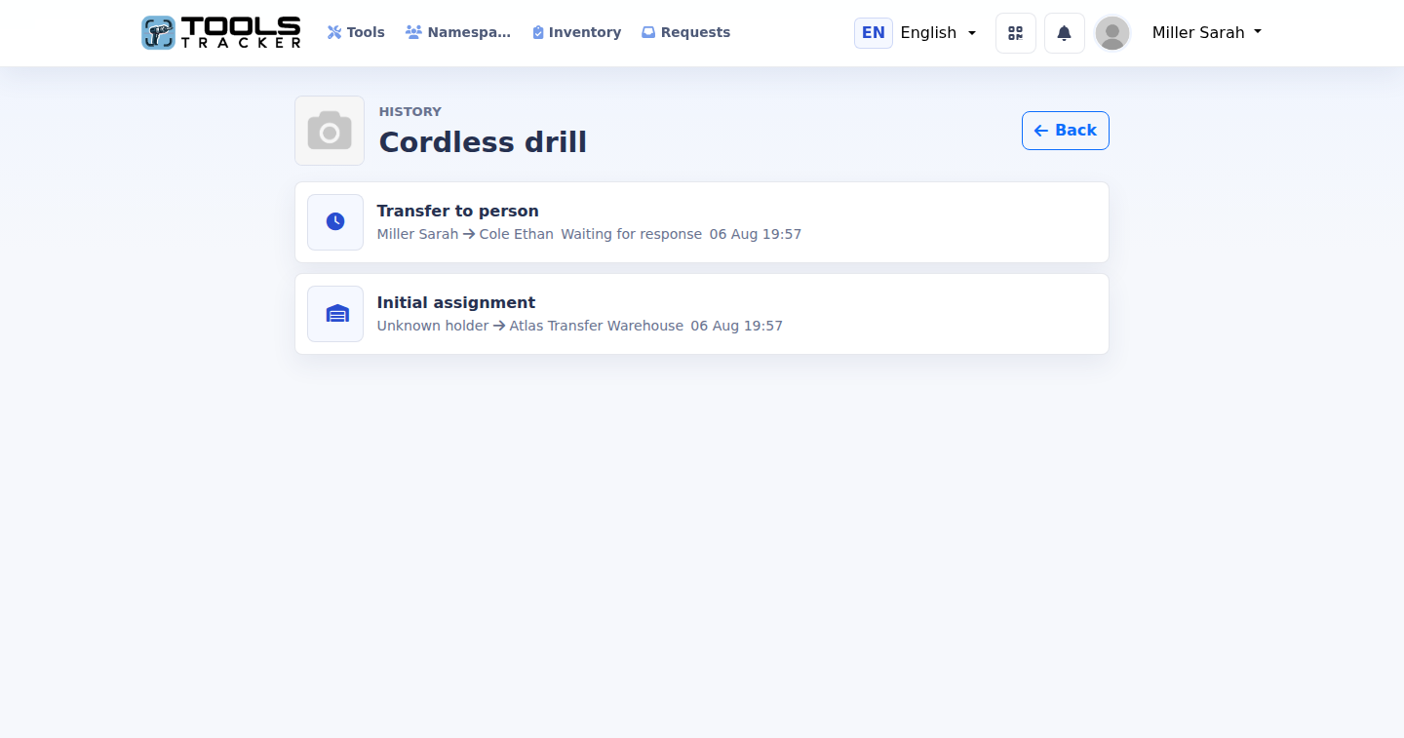Select the Initial assignment entry title
This screenshot has height=738, width=1404.
pos(456,302)
